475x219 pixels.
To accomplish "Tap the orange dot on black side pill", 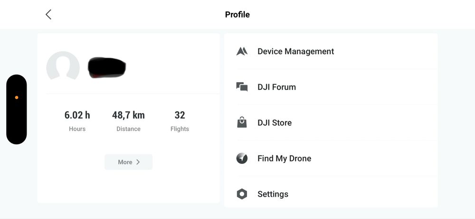I will pos(17,97).
